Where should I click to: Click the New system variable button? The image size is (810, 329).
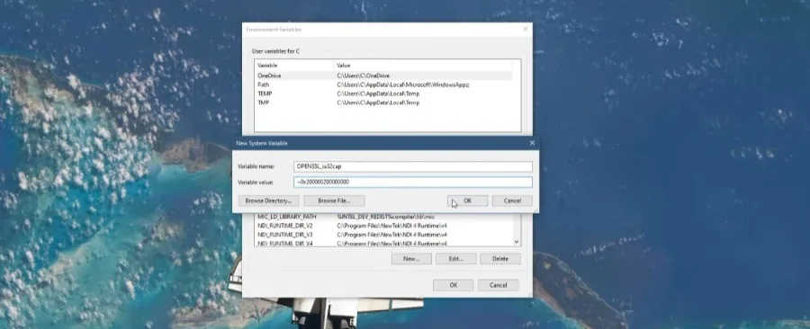[411, 259]
